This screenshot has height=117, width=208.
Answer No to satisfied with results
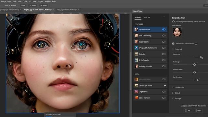pos(198,110)
